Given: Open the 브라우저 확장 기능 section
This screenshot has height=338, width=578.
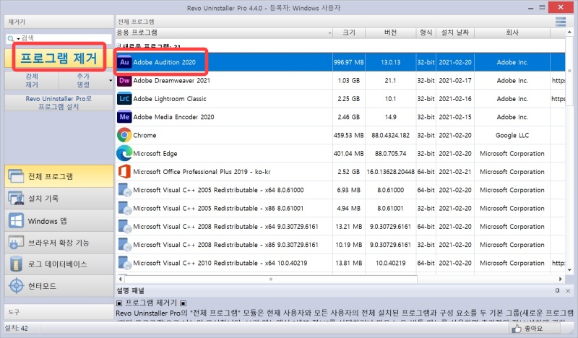Looking at the screenshot, I should [x=59, y=243].
